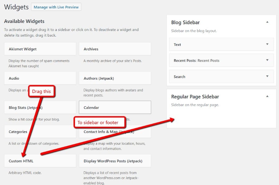Select the Authors (Jetpack) widget
279x185 pixels.
[115, 78]
